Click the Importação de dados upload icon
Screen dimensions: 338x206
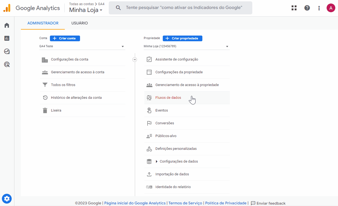tap(149, 174)
